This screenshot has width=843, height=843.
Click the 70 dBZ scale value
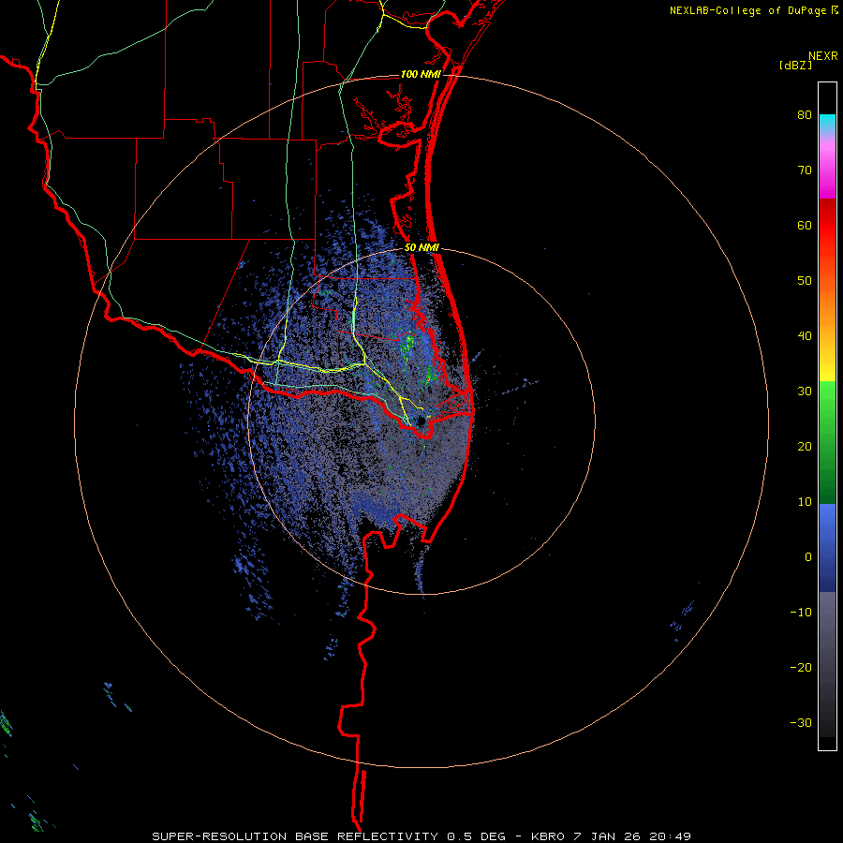[805, 170]
